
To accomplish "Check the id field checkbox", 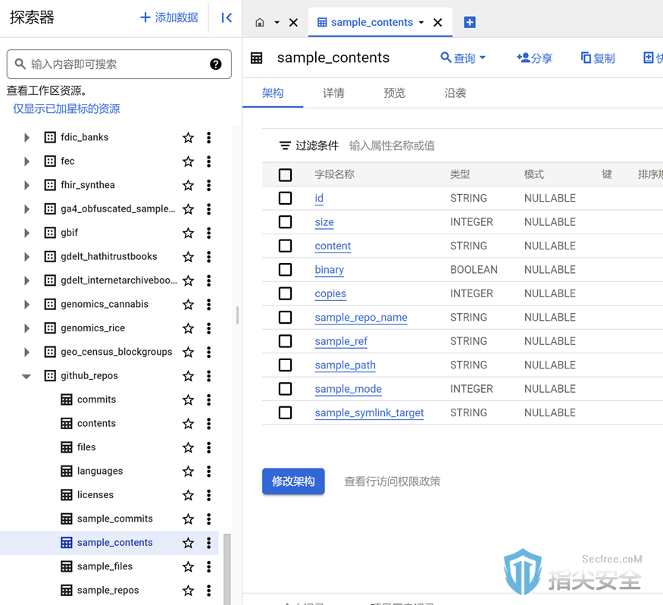I will [x=285, y=198].
